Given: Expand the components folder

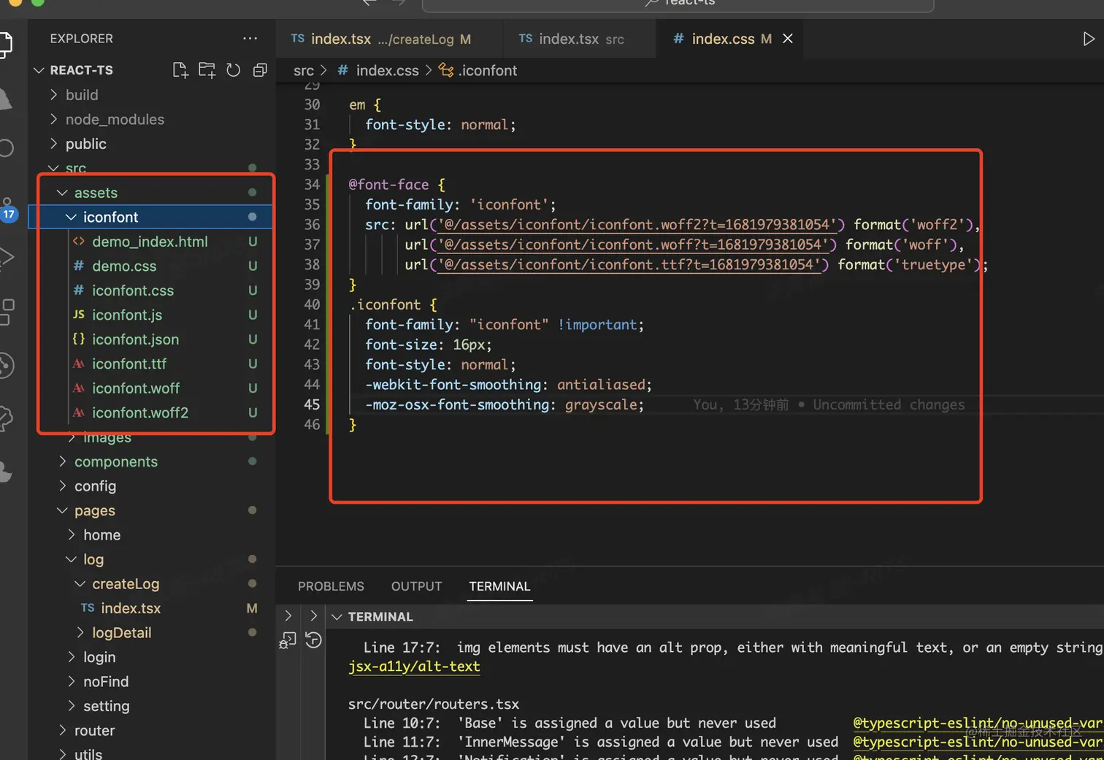Looking at the screenshot, I should click(x=115, y=461).
